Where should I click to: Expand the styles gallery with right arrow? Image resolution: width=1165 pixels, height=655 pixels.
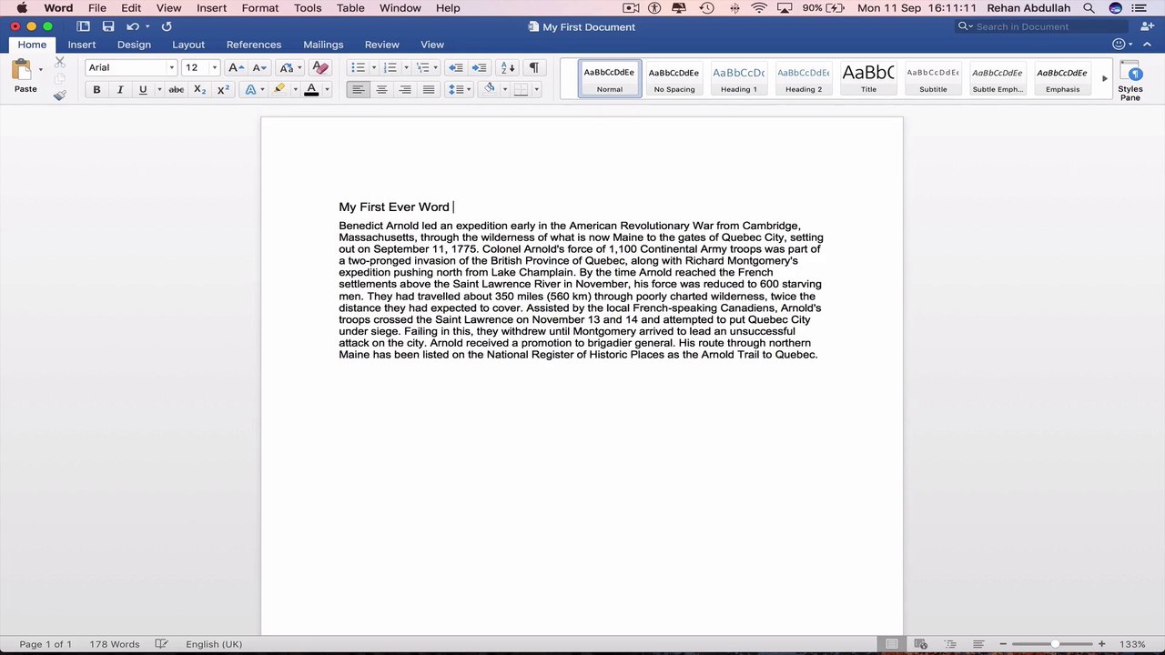[1104, 78]
